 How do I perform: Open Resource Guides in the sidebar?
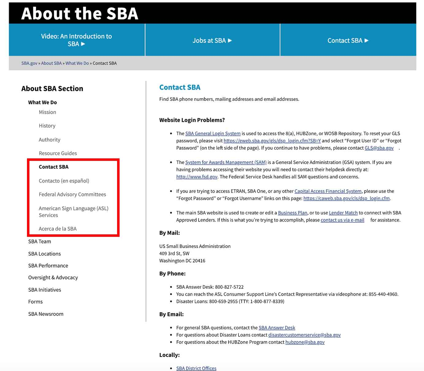[58, 153]
